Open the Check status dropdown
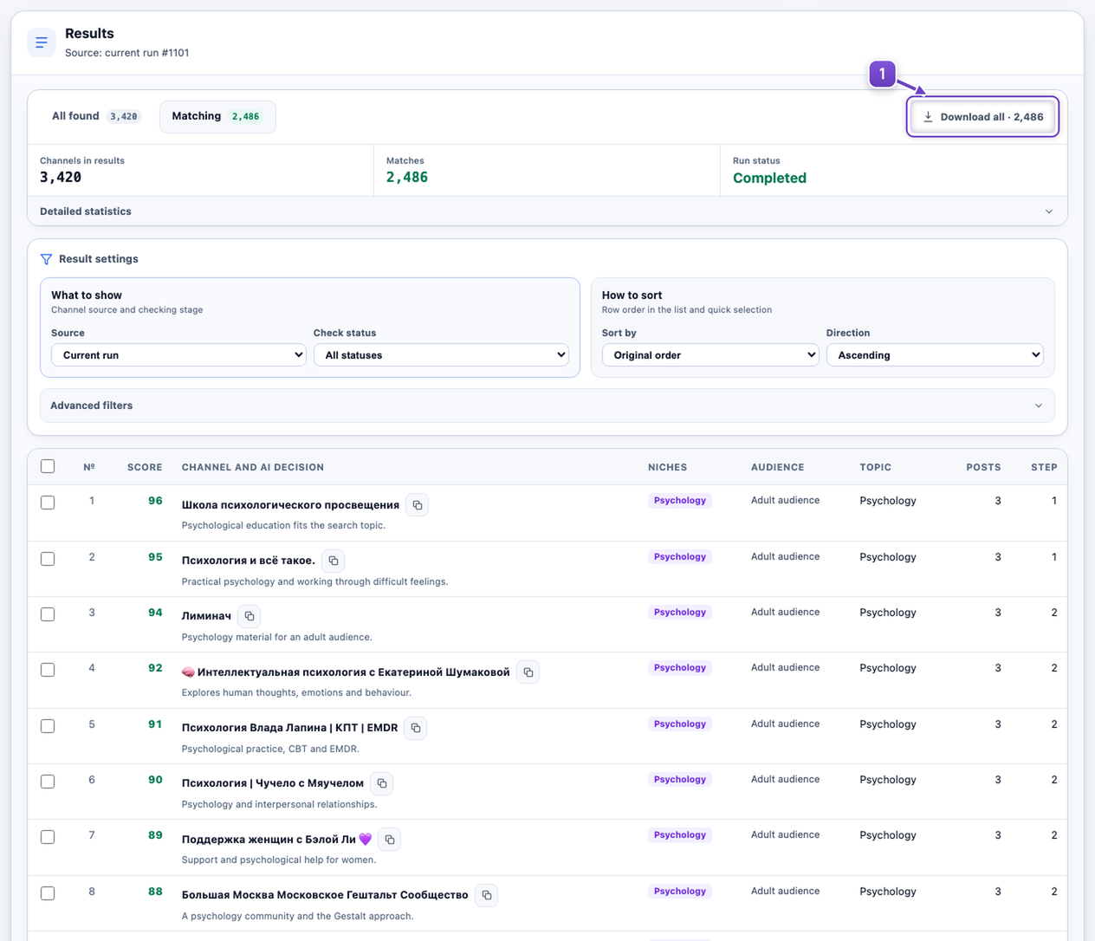 tap(441, 355)
